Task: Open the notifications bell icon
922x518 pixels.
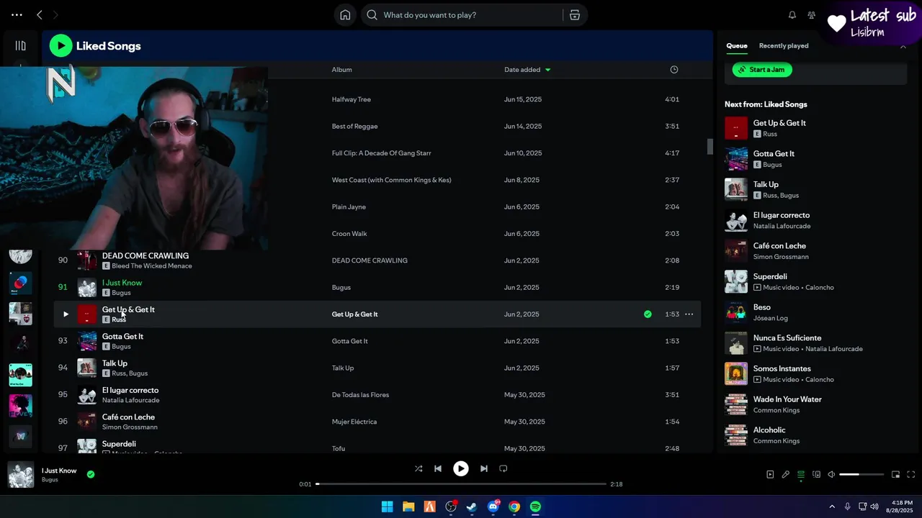Action: click(792, 15)
